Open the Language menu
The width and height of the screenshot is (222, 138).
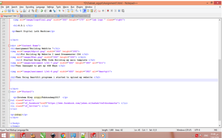point(40,7)
